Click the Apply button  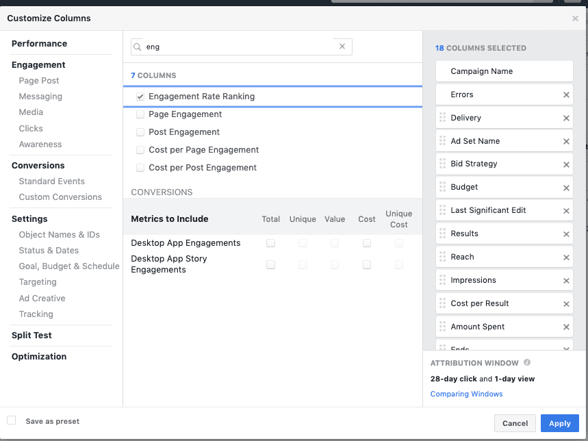[559, 423]
